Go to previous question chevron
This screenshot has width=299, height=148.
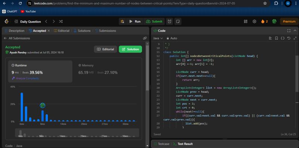tap(46, 21)
